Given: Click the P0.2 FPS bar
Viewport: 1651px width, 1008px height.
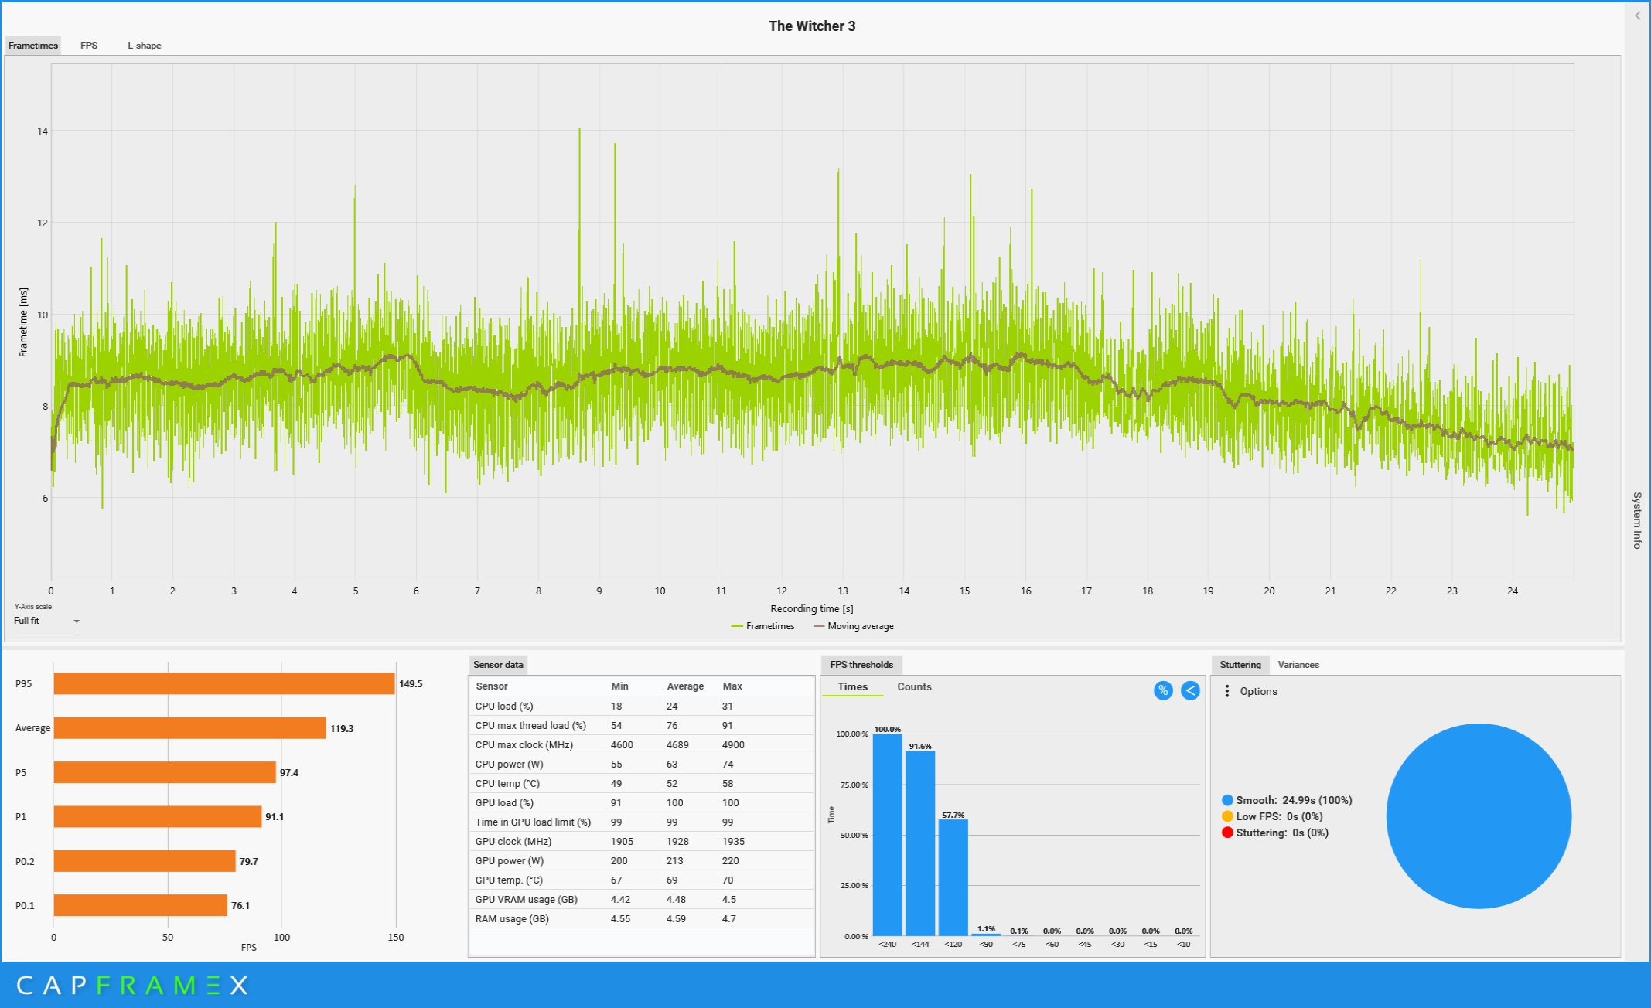Looking at the screenshot, I should (145, 861).
